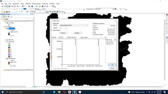Open the Customize menu
The height and width of the screenshot is (94, 168).
pyautogui.click(x=45, y=4)
